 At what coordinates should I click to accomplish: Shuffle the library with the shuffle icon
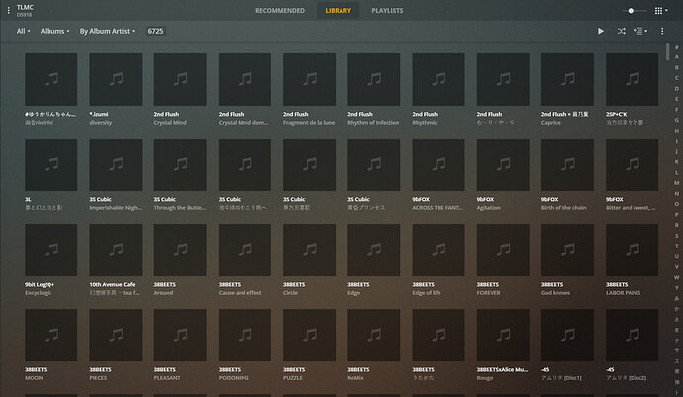(622, 31)
